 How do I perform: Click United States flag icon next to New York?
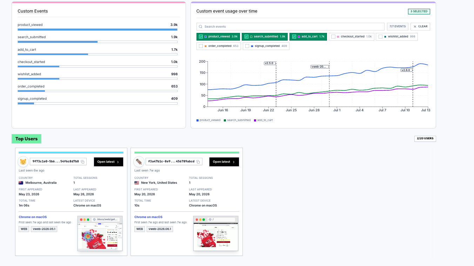click(x=137, y=183)
